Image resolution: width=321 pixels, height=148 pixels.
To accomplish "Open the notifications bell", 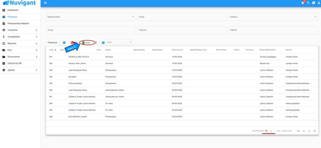I will [303, 3].
